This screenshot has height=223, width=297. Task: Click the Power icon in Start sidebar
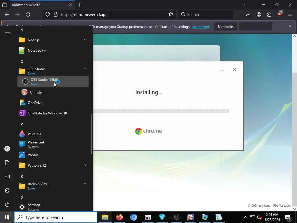click(7, 204)
